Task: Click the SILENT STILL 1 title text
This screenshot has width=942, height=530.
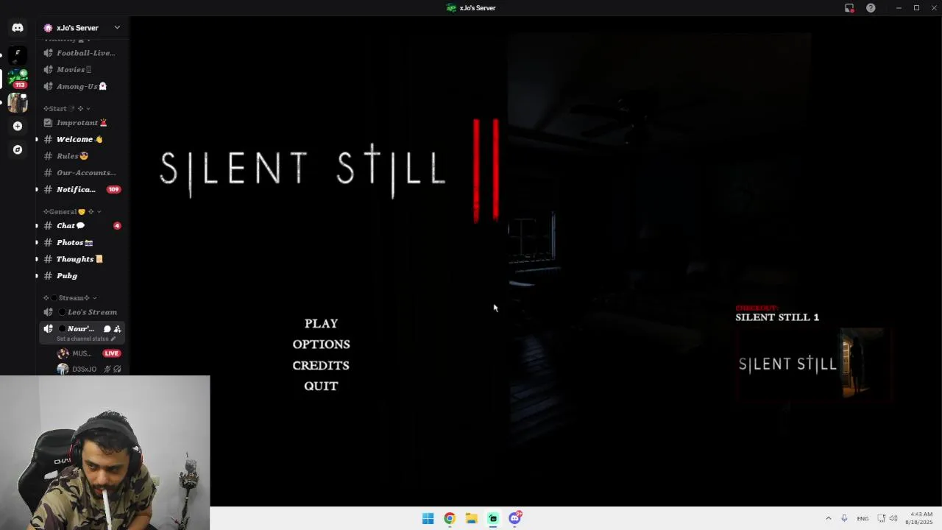Action: click(x=777, y=317)
